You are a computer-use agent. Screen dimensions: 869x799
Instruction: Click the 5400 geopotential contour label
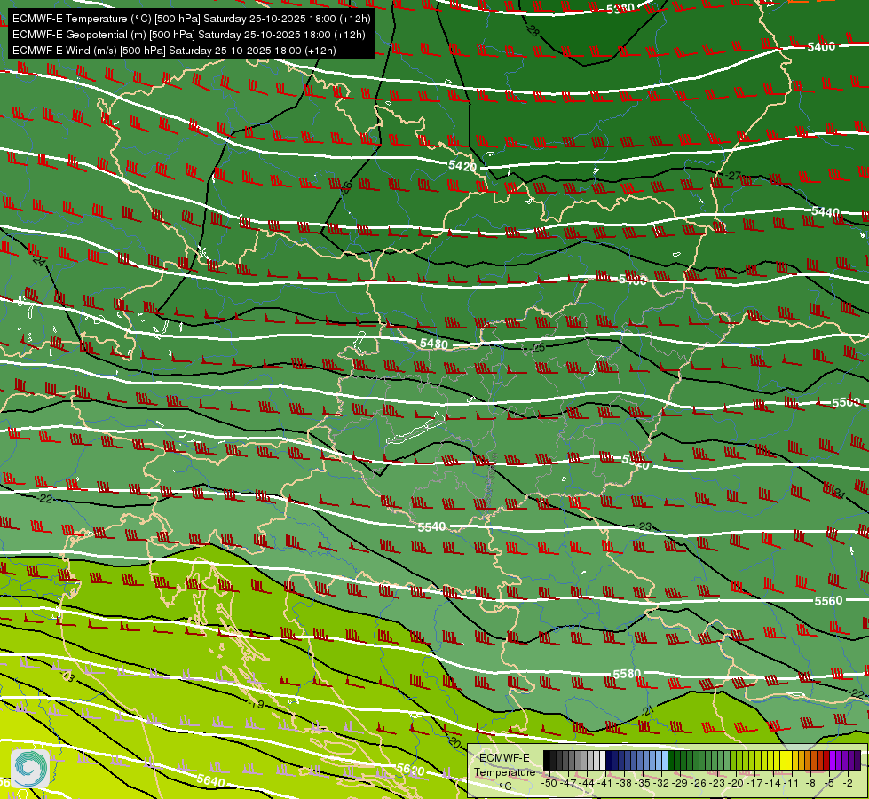coord(821,47)
